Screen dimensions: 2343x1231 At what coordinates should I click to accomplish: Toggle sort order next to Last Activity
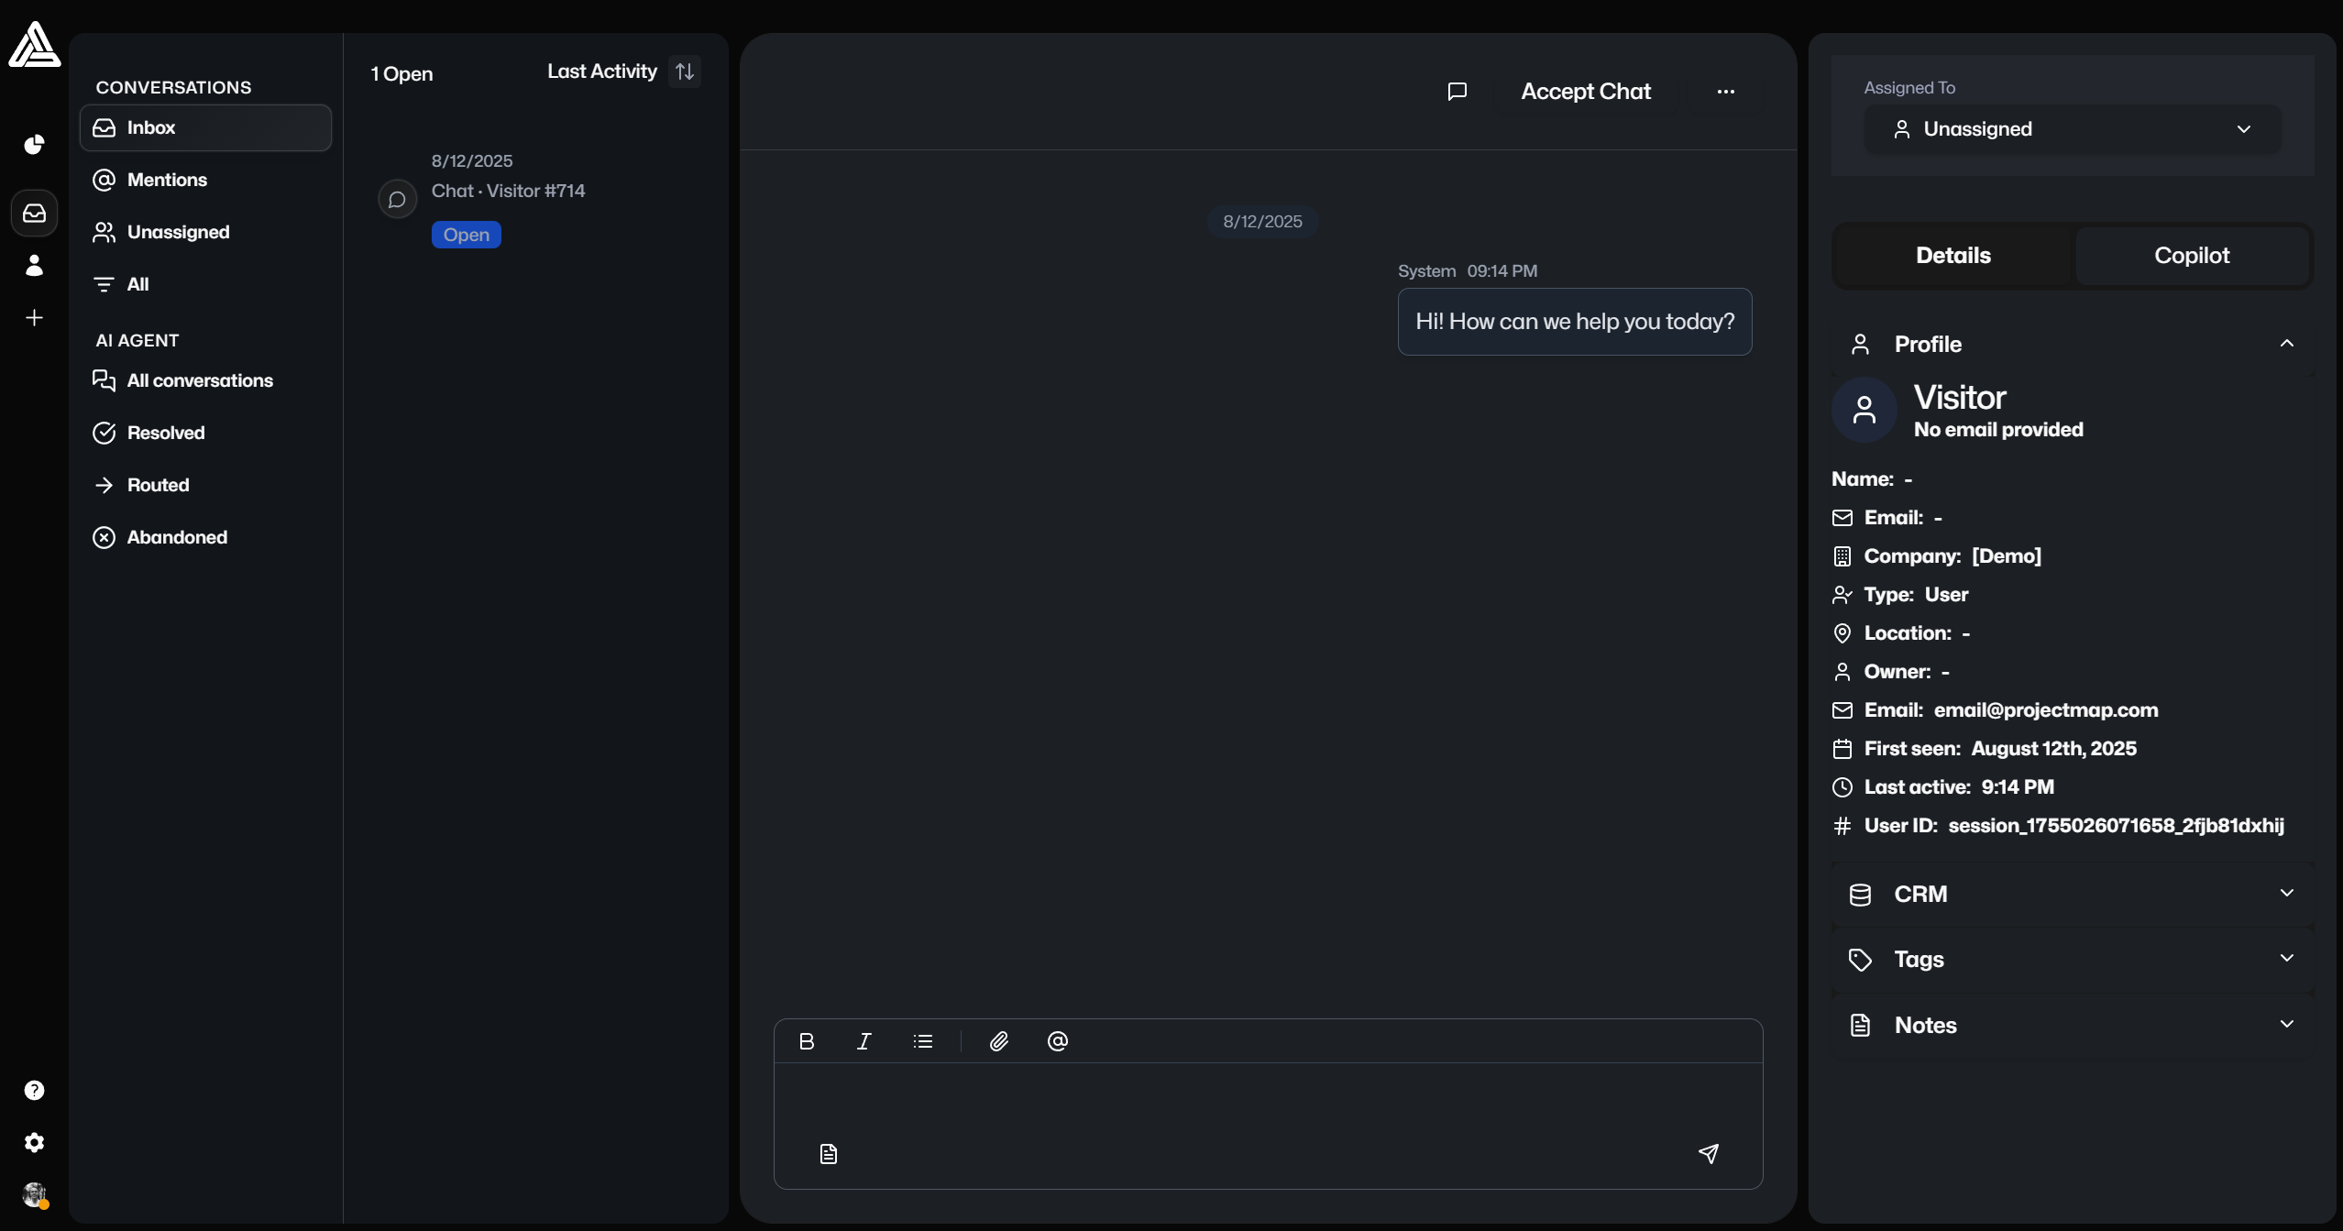[x=685, y=71]
